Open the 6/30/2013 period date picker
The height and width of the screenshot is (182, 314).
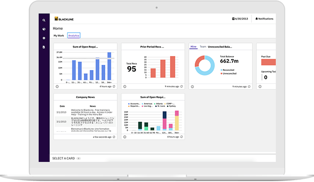click(x=240, y=19)
